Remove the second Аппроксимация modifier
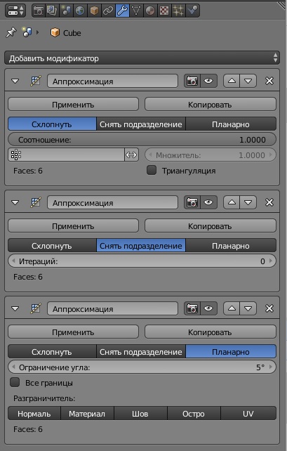 269,202
